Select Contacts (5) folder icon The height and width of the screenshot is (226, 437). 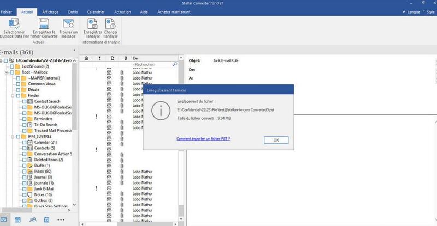[30, 148]
